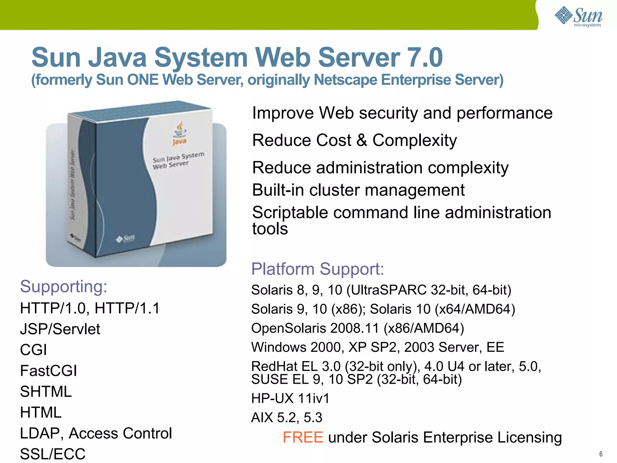Click the 'Supporting:' heading
Viewport: 617px width, 463px height.
64,286
